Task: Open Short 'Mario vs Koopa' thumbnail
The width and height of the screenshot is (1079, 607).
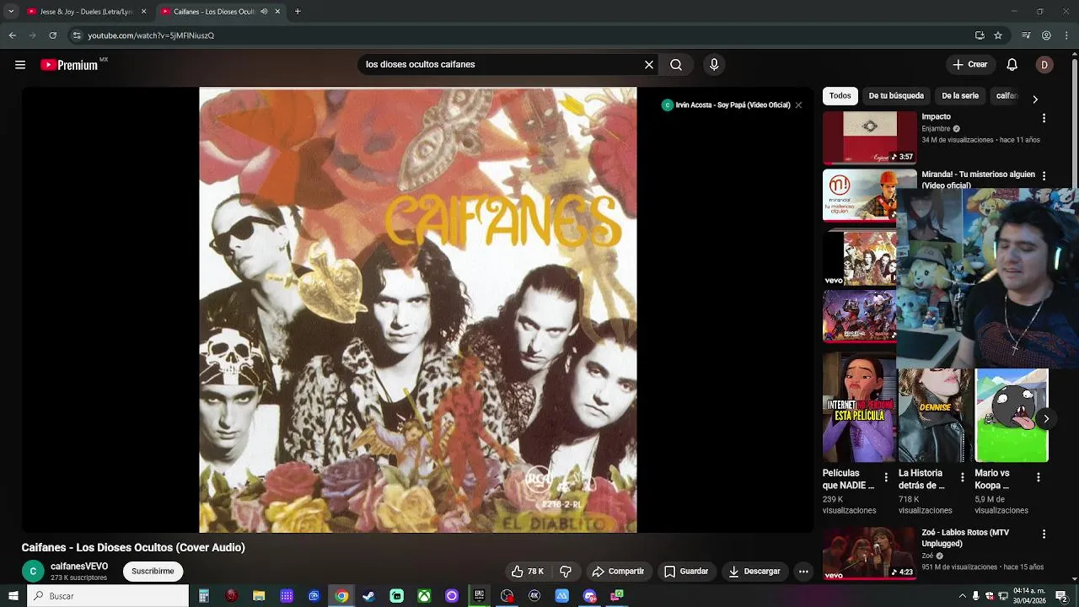Action: pos(1012,415)
